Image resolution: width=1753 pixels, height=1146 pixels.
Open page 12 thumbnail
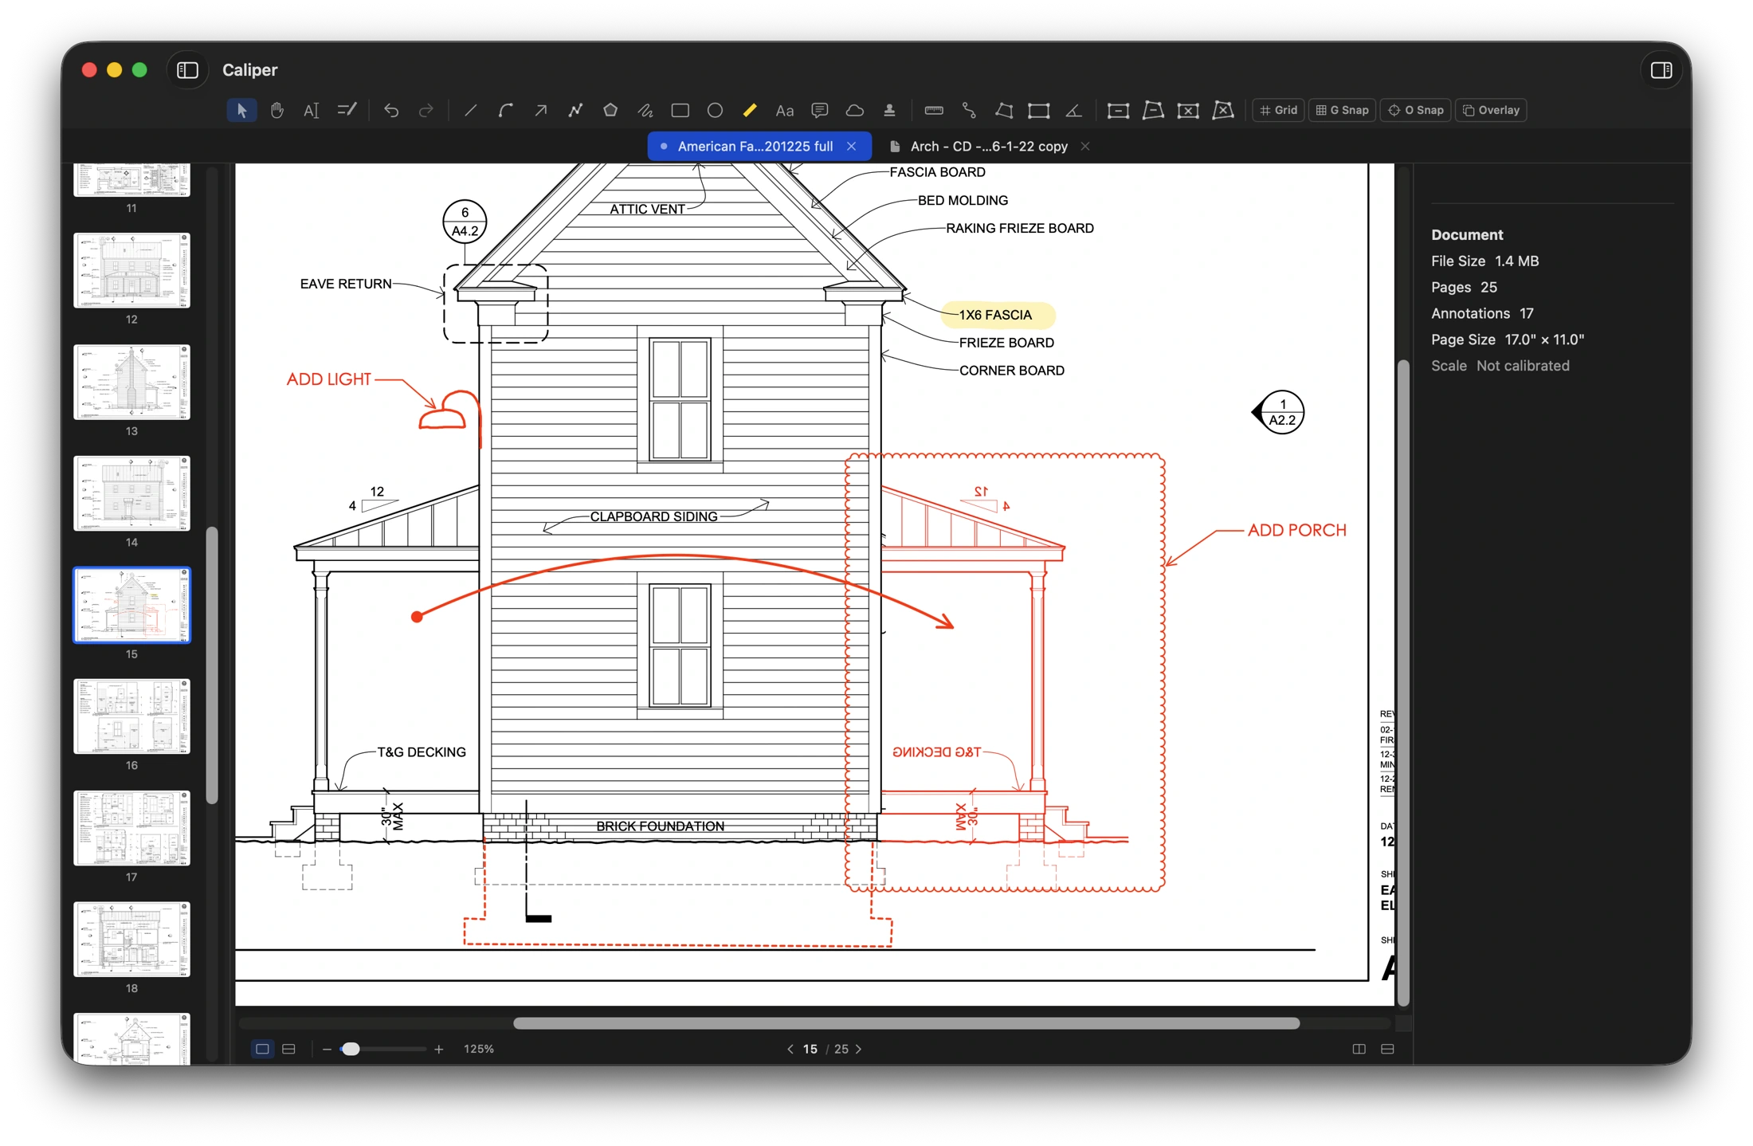[132, 270]
